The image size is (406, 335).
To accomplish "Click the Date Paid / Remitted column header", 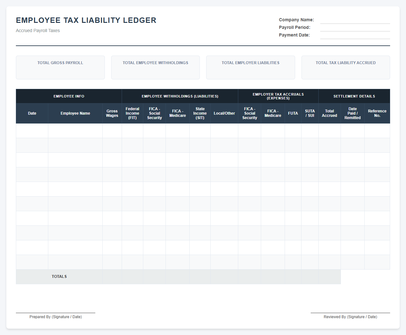I will point(353,113).
